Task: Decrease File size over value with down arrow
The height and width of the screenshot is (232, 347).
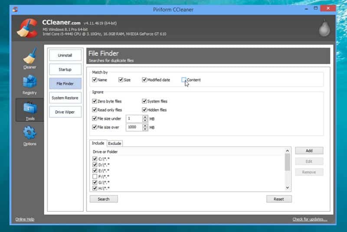Action: pyautogui.click(x=145, y=129)
